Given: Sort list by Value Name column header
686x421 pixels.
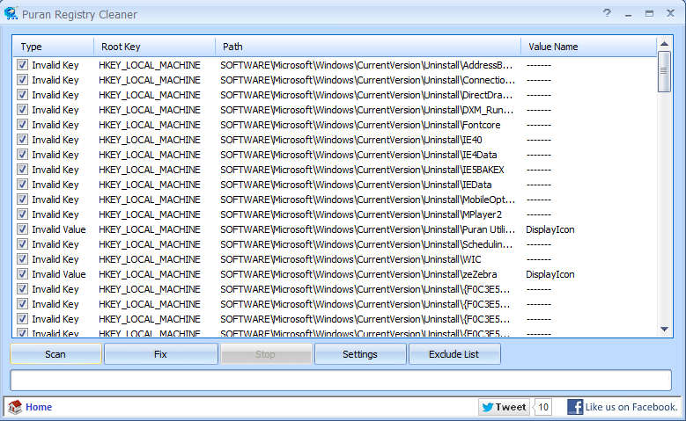Looking at the screenshot, I should tap(589, 47).
